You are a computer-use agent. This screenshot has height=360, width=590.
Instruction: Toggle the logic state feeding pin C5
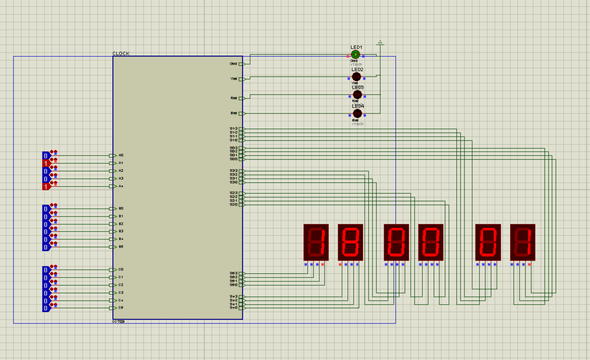[x=46, y=308]
